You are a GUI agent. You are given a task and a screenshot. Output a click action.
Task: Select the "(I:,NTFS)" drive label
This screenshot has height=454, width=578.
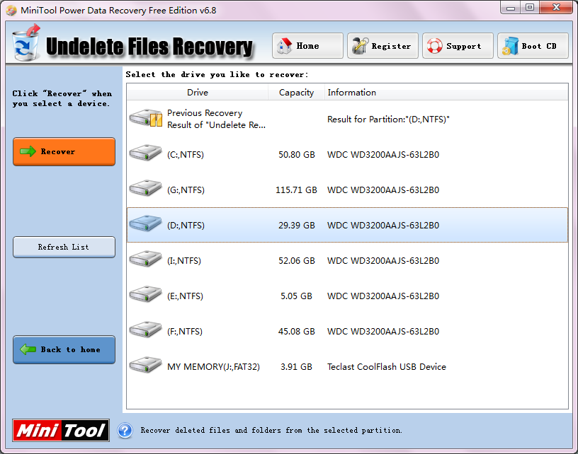point(184,260)
